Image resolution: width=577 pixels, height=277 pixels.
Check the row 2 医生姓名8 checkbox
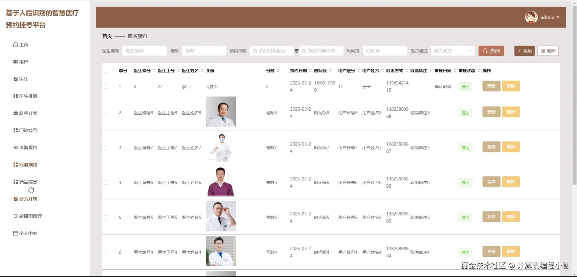(106, 113)
